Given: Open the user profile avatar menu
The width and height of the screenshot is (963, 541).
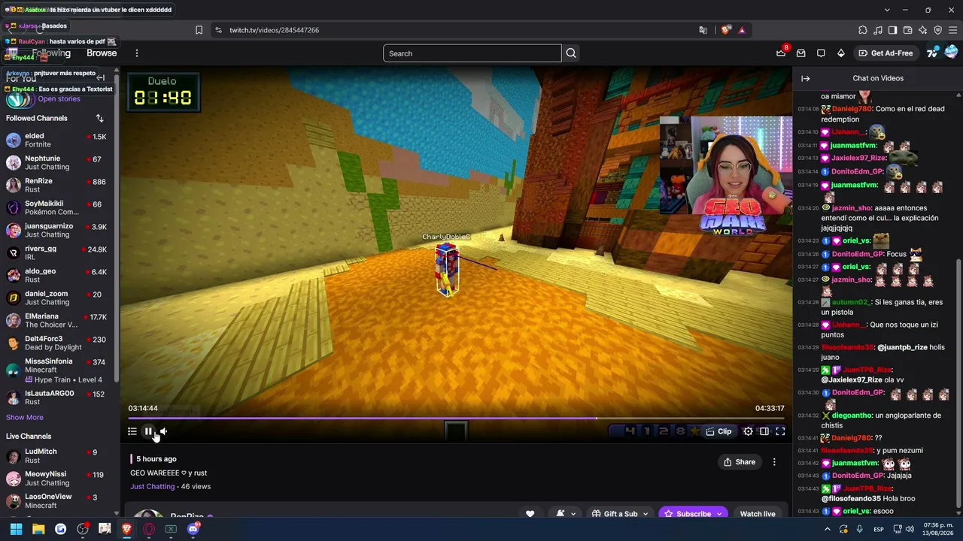Looking at the screenshot, I should (x=952, y=53).
